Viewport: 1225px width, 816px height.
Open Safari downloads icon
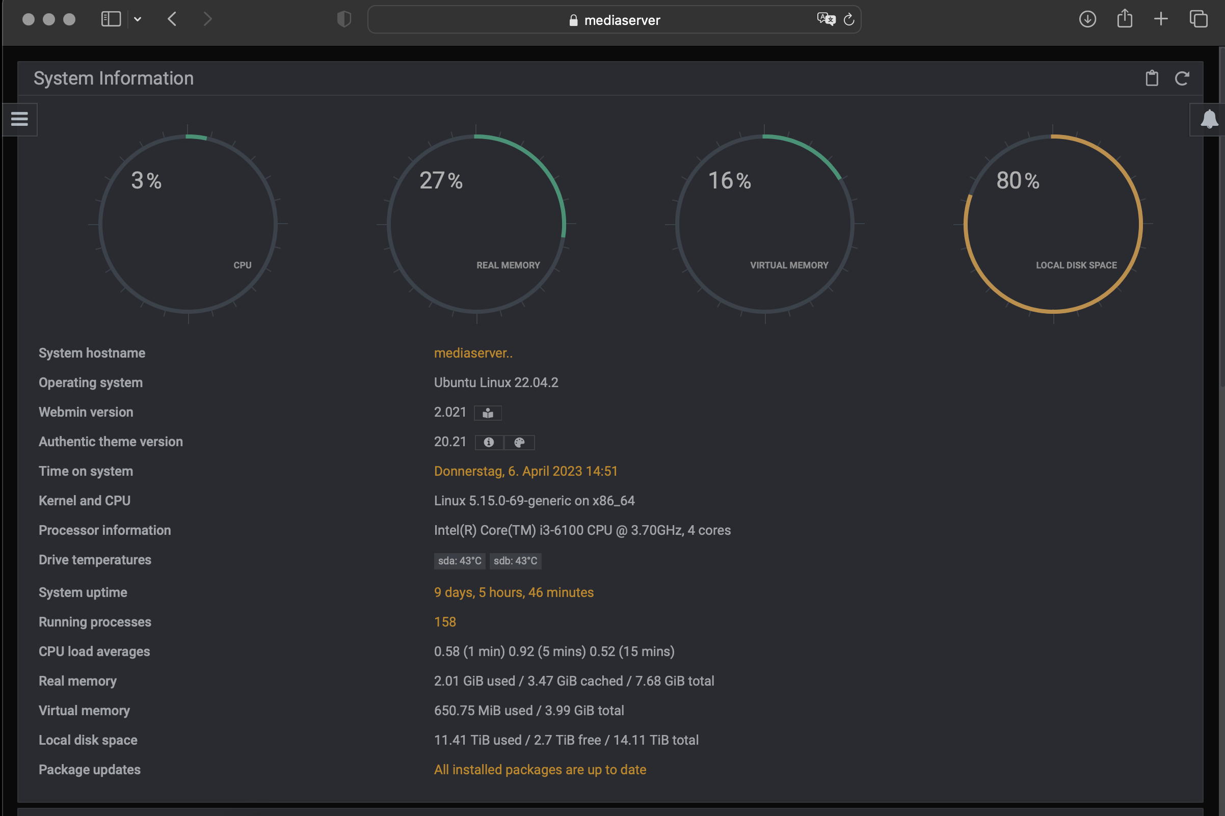tap(1087, 20)
